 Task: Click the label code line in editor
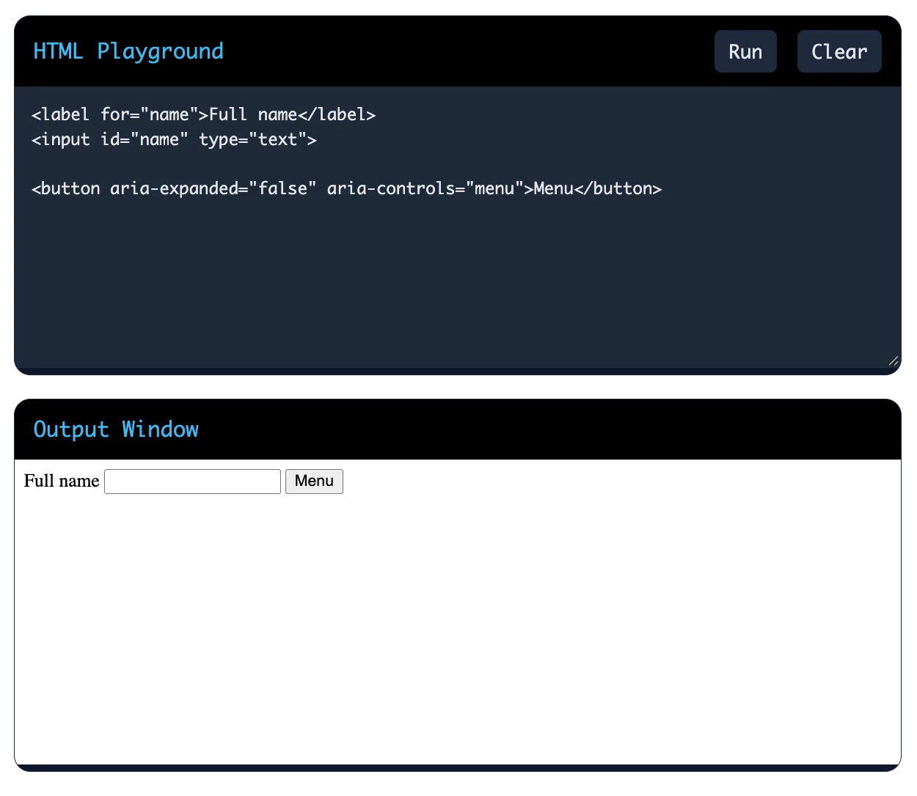[204, 114]
